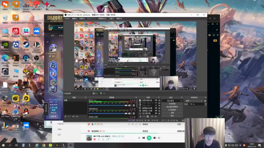Screen dimensions: 264x148
Task: Open OBS Studio desktop shortcut
Action: [x=36, y=60]
